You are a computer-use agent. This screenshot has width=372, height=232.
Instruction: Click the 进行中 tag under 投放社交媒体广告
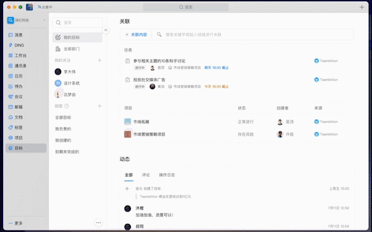[139, 86]
